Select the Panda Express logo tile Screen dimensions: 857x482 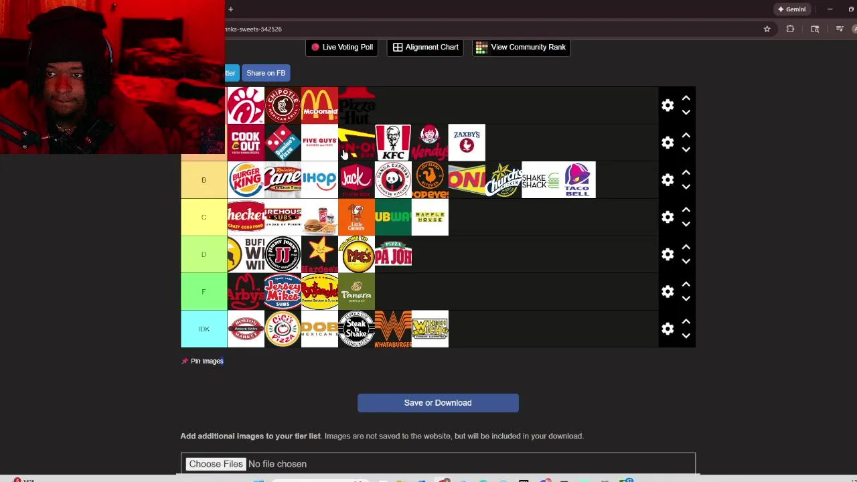[x=393, y=179]
